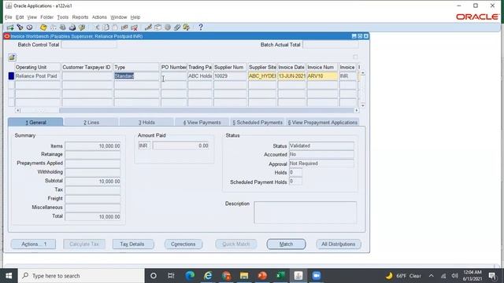Viewport: 504px width, 283px height.
Task: Click the Next Step toolbar icon
Action: (53, 28)
